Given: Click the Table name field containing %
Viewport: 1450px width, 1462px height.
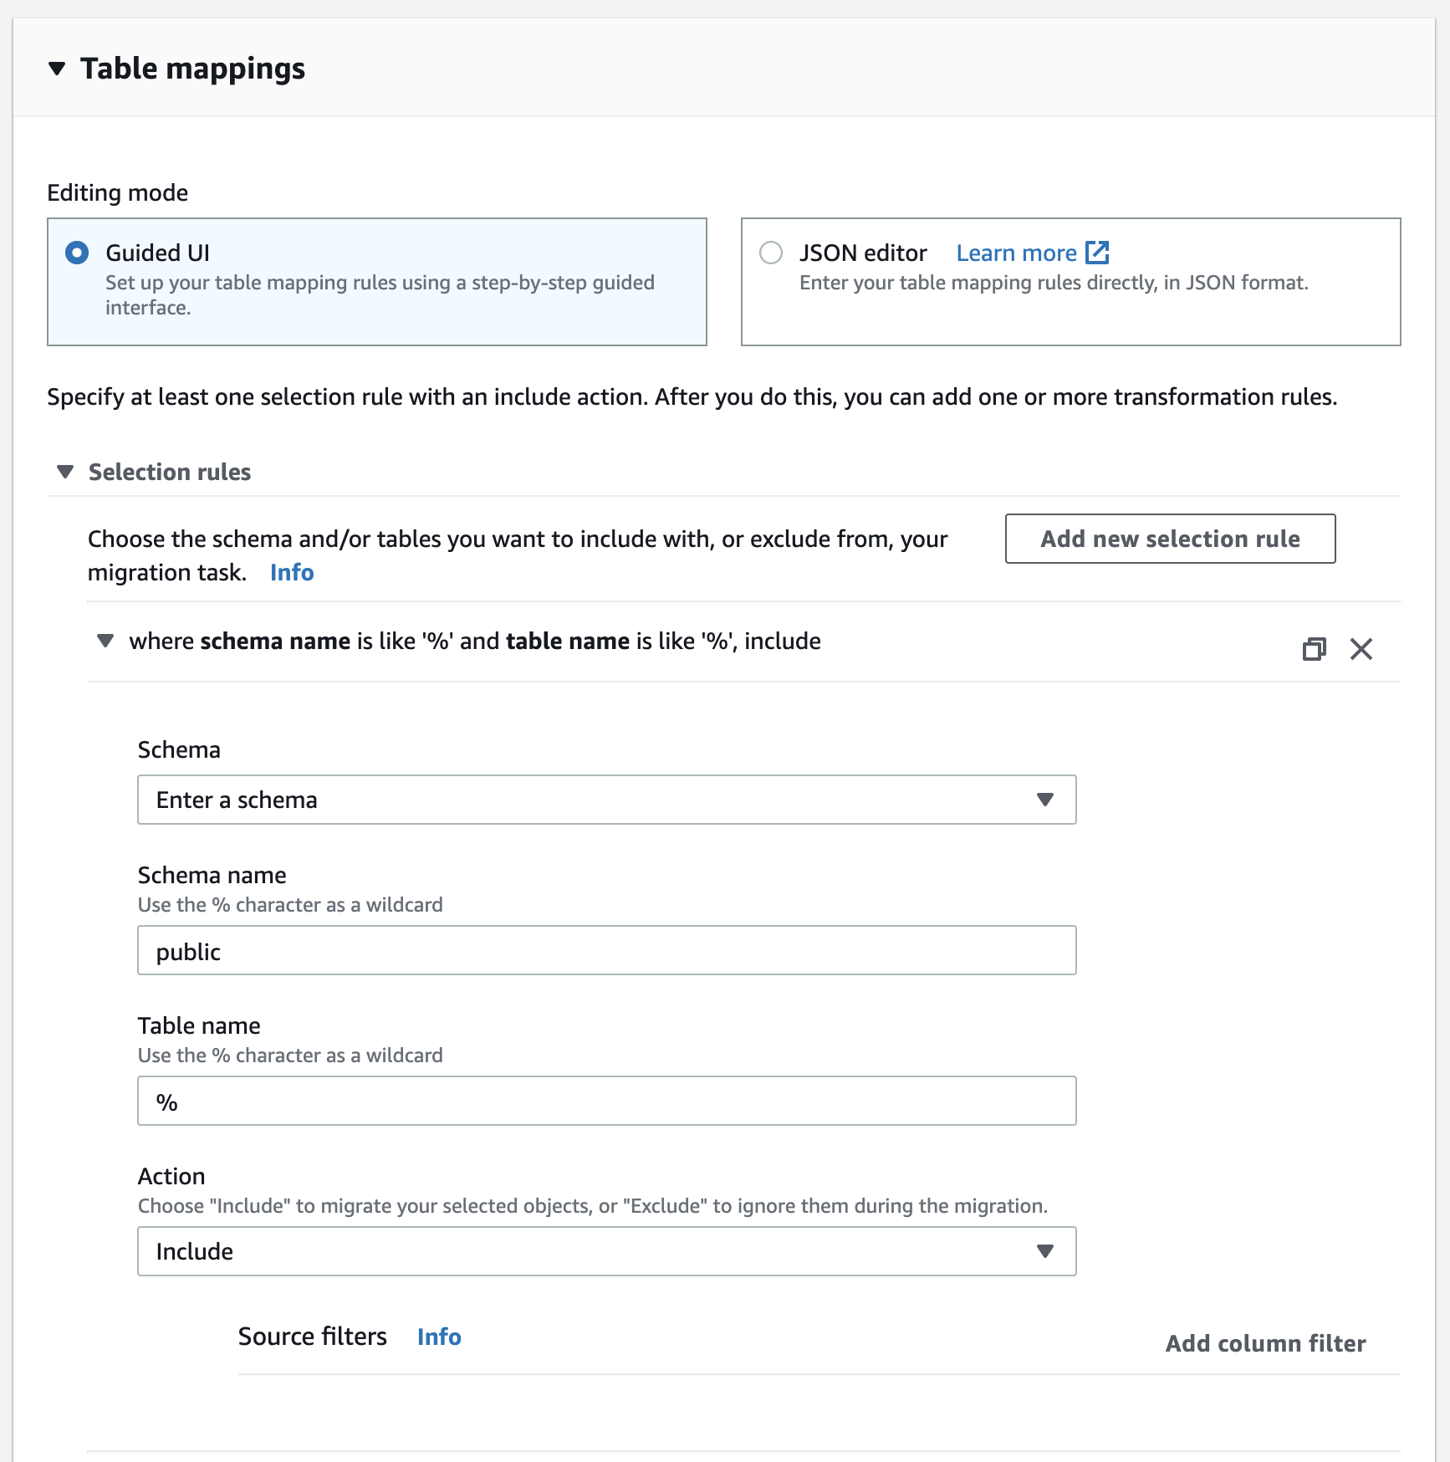Looking at the screenshot, I should click(606, 1101).
